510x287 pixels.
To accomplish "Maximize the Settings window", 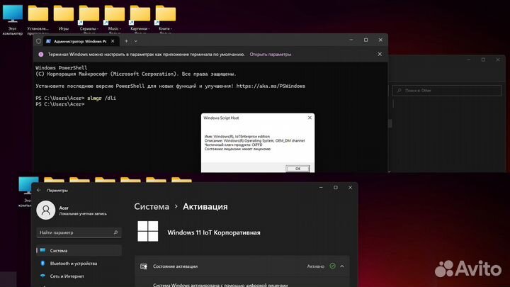I will [336, 187].
